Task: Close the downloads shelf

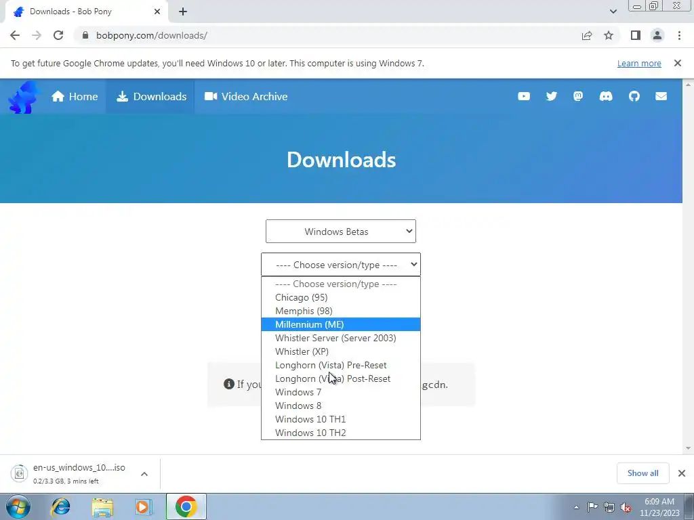Action: point(682,473)
